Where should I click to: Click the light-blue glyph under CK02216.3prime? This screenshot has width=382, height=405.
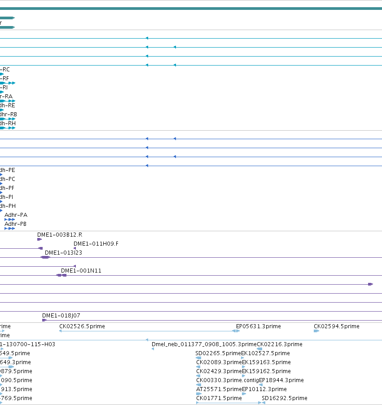[259, 349]
